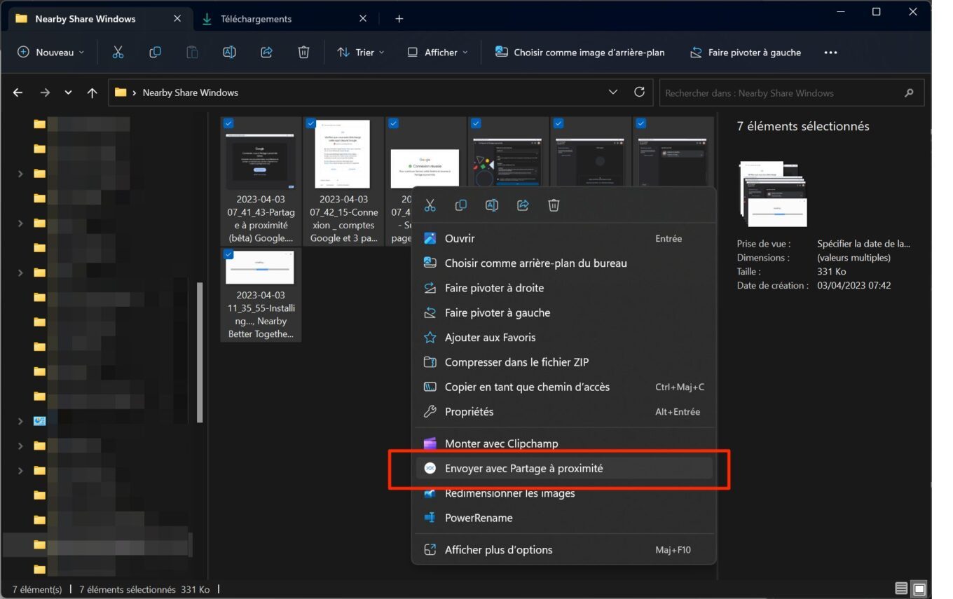This screenshot has height=599, width=953.
Task: Switch to details view in status bar
Action: tap(901, 588)
